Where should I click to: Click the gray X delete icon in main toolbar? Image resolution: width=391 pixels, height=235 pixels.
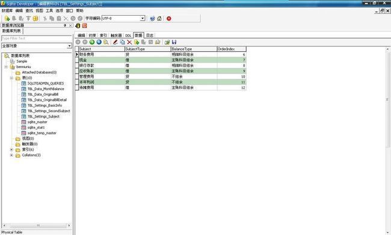point(66,19)
